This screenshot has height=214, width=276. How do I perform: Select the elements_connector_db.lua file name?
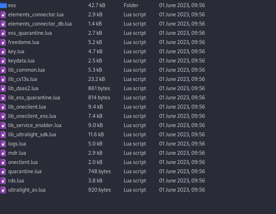click(40, 24)
